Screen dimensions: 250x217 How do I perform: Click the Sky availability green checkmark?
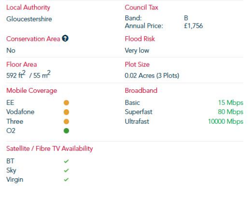pos(66,170)
